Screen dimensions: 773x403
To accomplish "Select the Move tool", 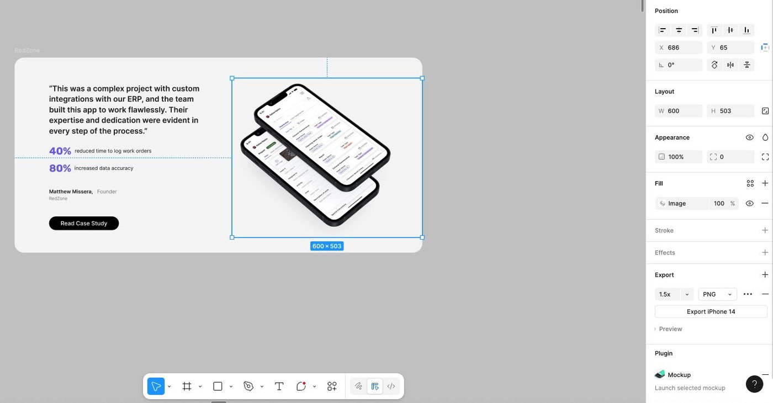I will click(156, 386).
